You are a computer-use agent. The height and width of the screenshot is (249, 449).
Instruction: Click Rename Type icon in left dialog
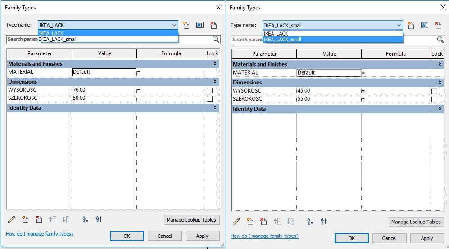pos(200,25)
